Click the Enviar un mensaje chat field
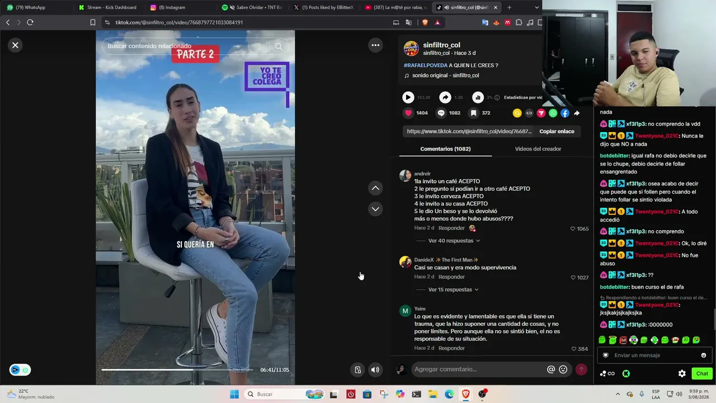This screenshot has height=403, width=716. coord(653,355)
